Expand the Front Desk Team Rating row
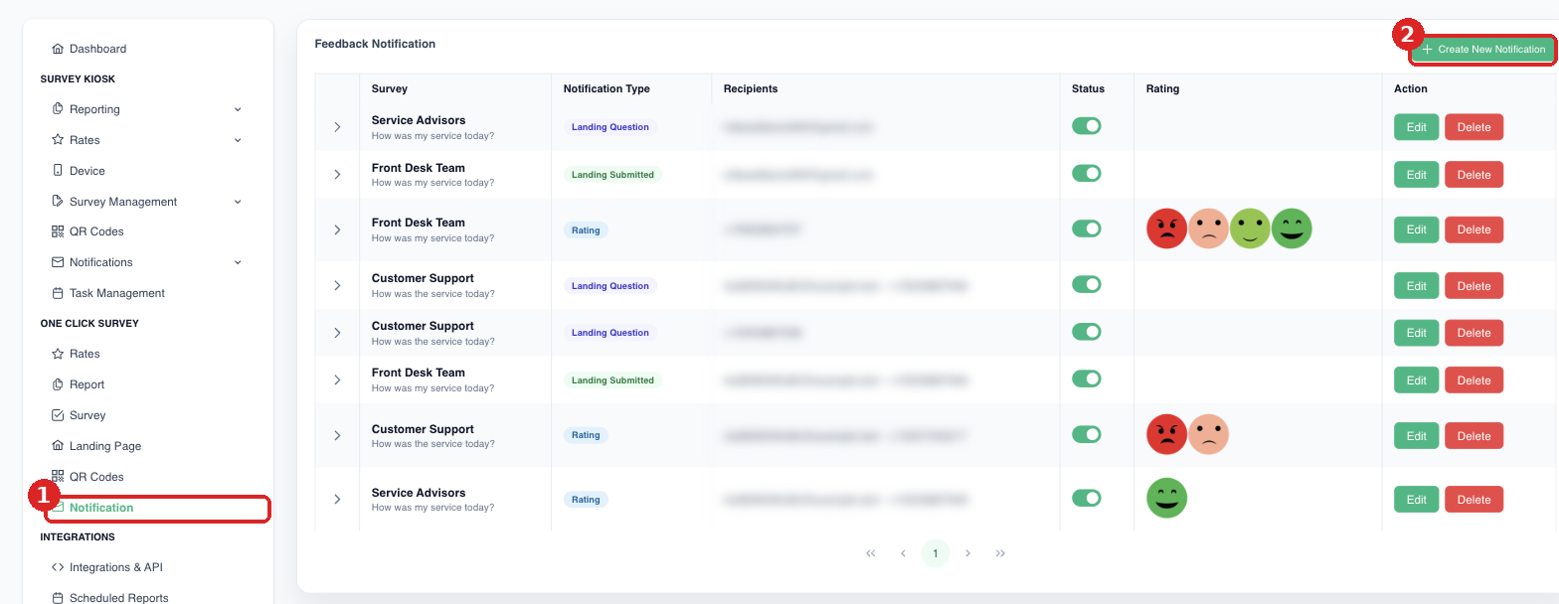 pos(337,229)
